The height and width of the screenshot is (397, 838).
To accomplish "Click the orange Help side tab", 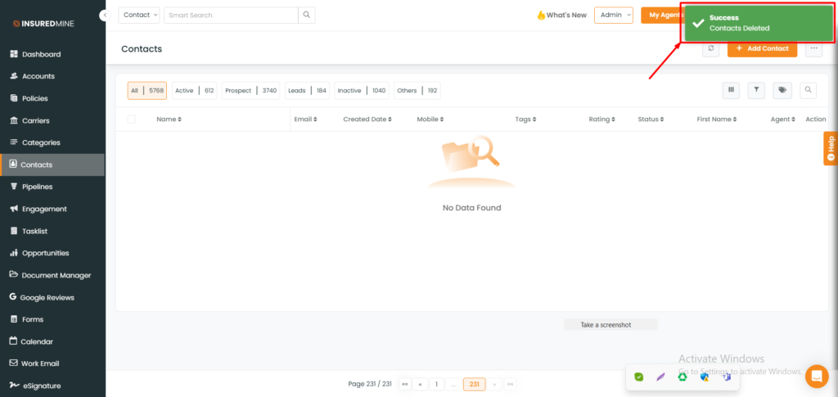I will coord(831,148).
